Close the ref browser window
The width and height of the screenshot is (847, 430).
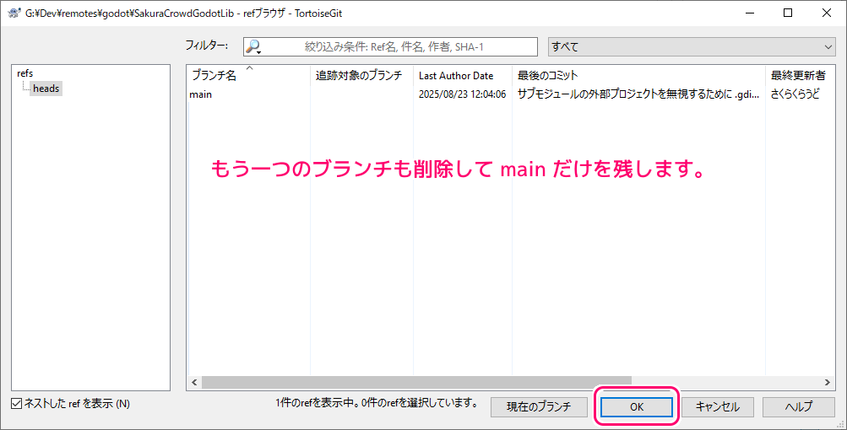click(827, 13)
